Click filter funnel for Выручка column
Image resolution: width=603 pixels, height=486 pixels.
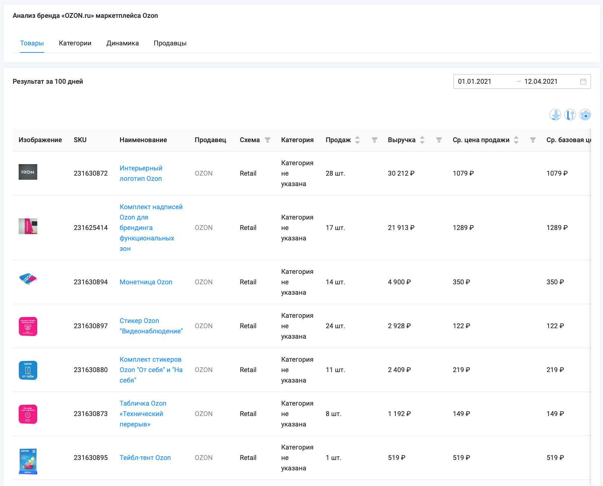click(x=439, y=140)
